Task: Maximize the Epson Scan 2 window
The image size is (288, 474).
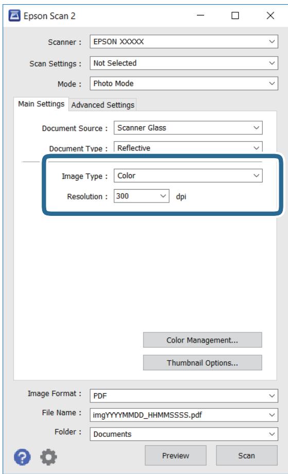Action: coord(235,15)
